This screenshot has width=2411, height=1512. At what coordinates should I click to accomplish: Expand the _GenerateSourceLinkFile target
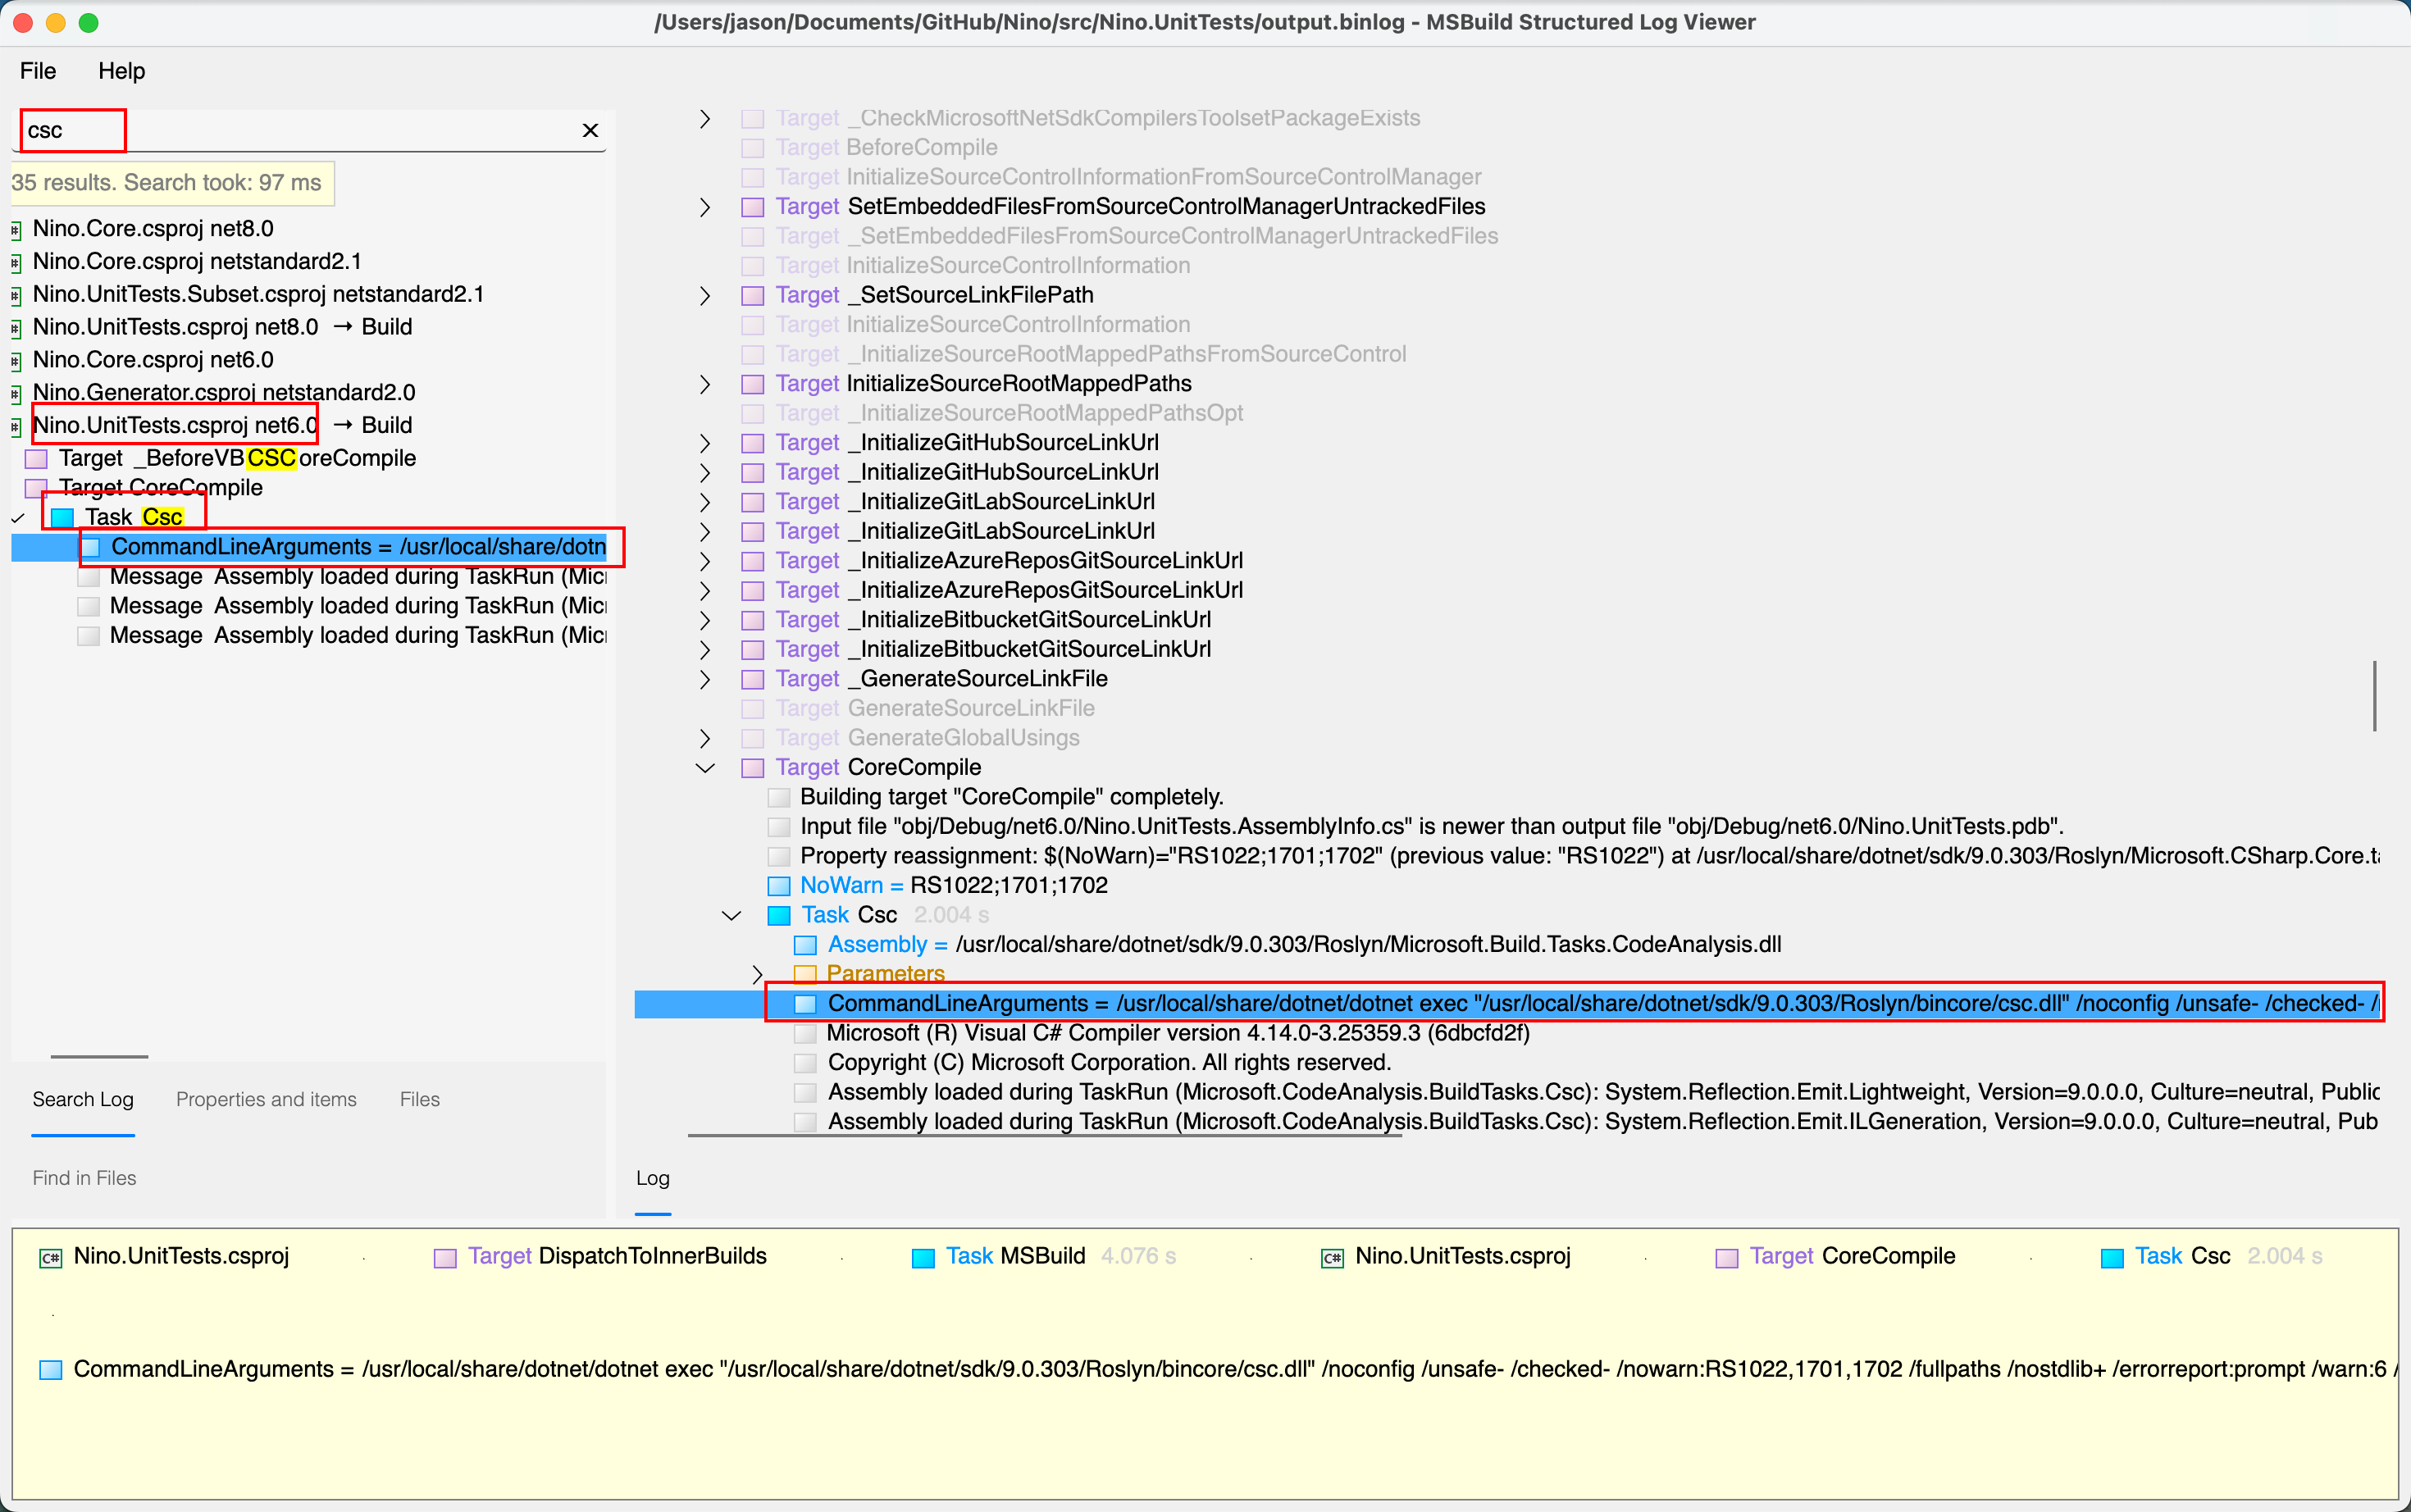(x=705, y=679)
